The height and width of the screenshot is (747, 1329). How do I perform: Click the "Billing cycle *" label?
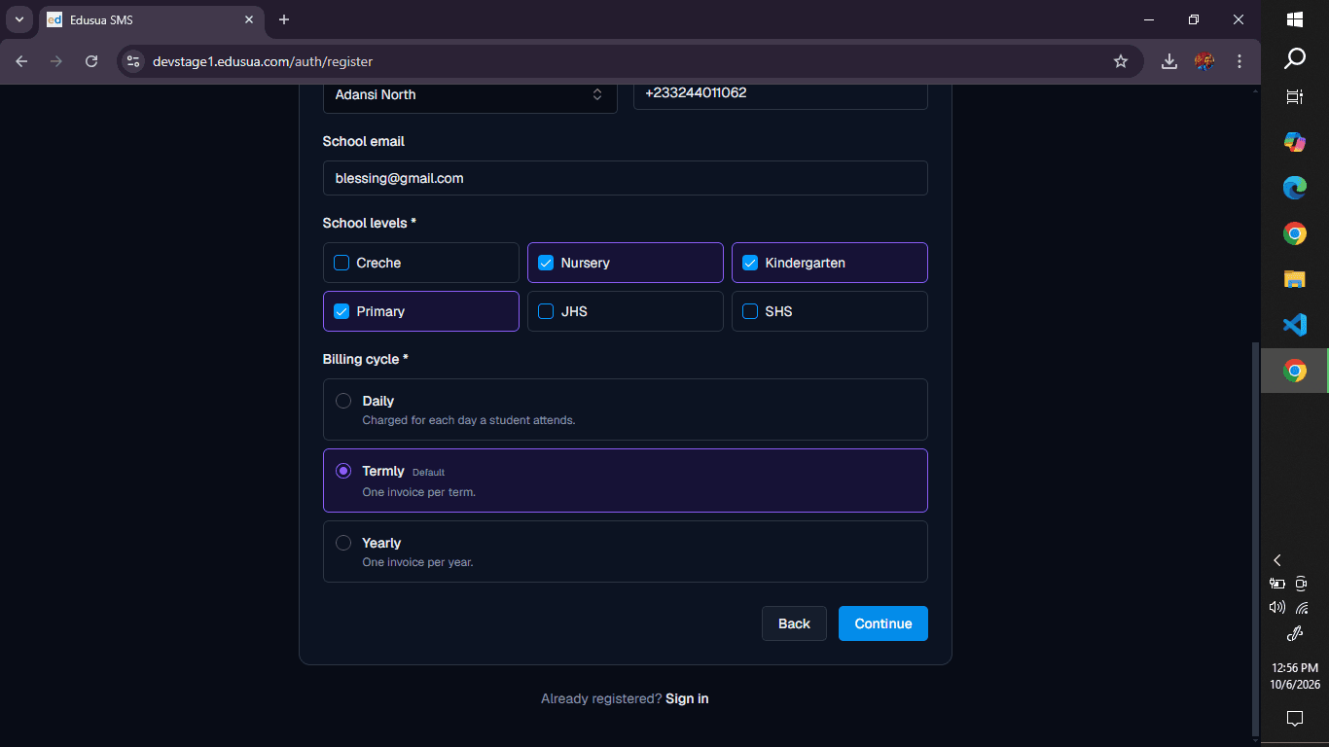[x=366, y=359]
